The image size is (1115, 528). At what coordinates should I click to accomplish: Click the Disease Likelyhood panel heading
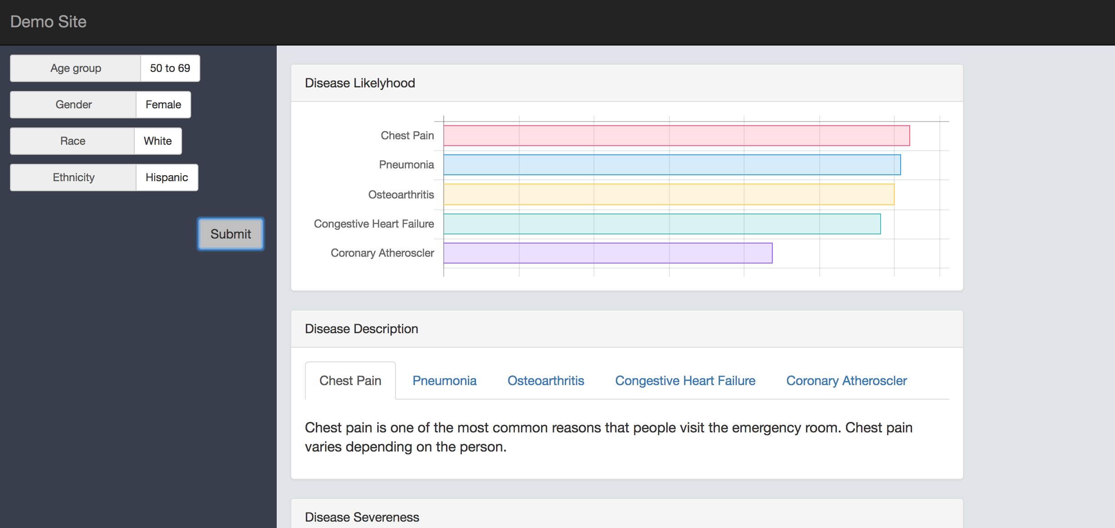[360, 83]
